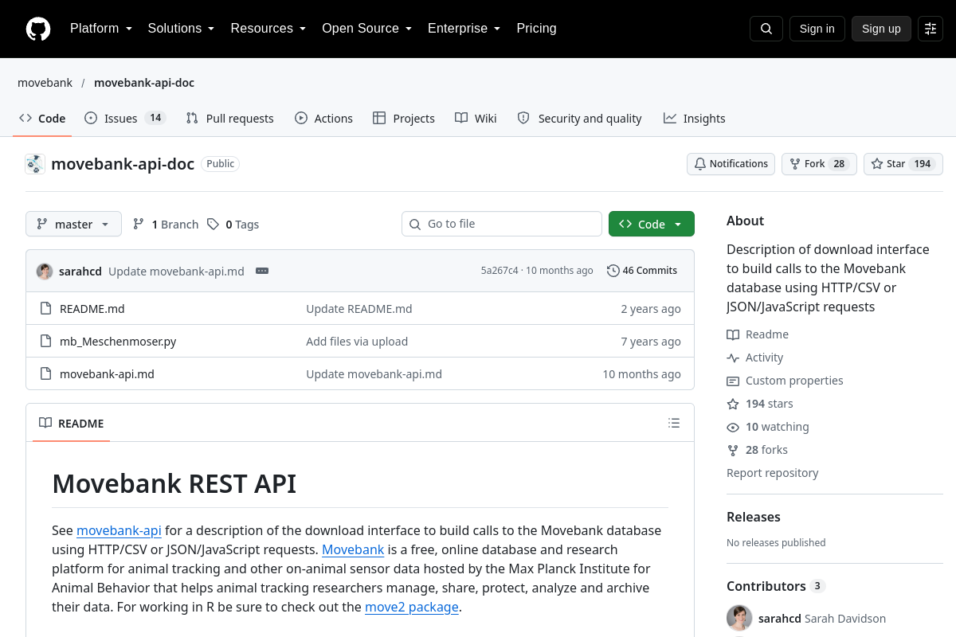956x637 pixels.
Task: Click the history clock icon by Commits
Action: 613,271
